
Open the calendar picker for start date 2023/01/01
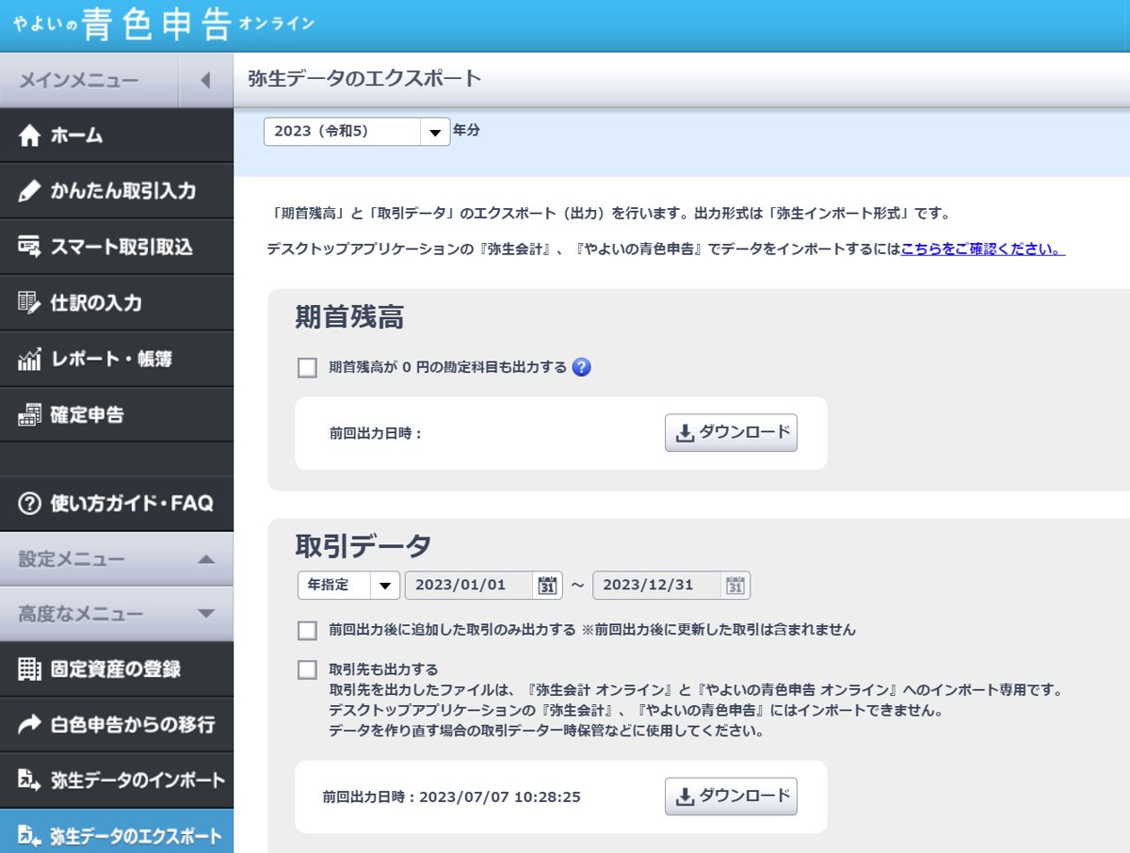[x=547, y=586]
